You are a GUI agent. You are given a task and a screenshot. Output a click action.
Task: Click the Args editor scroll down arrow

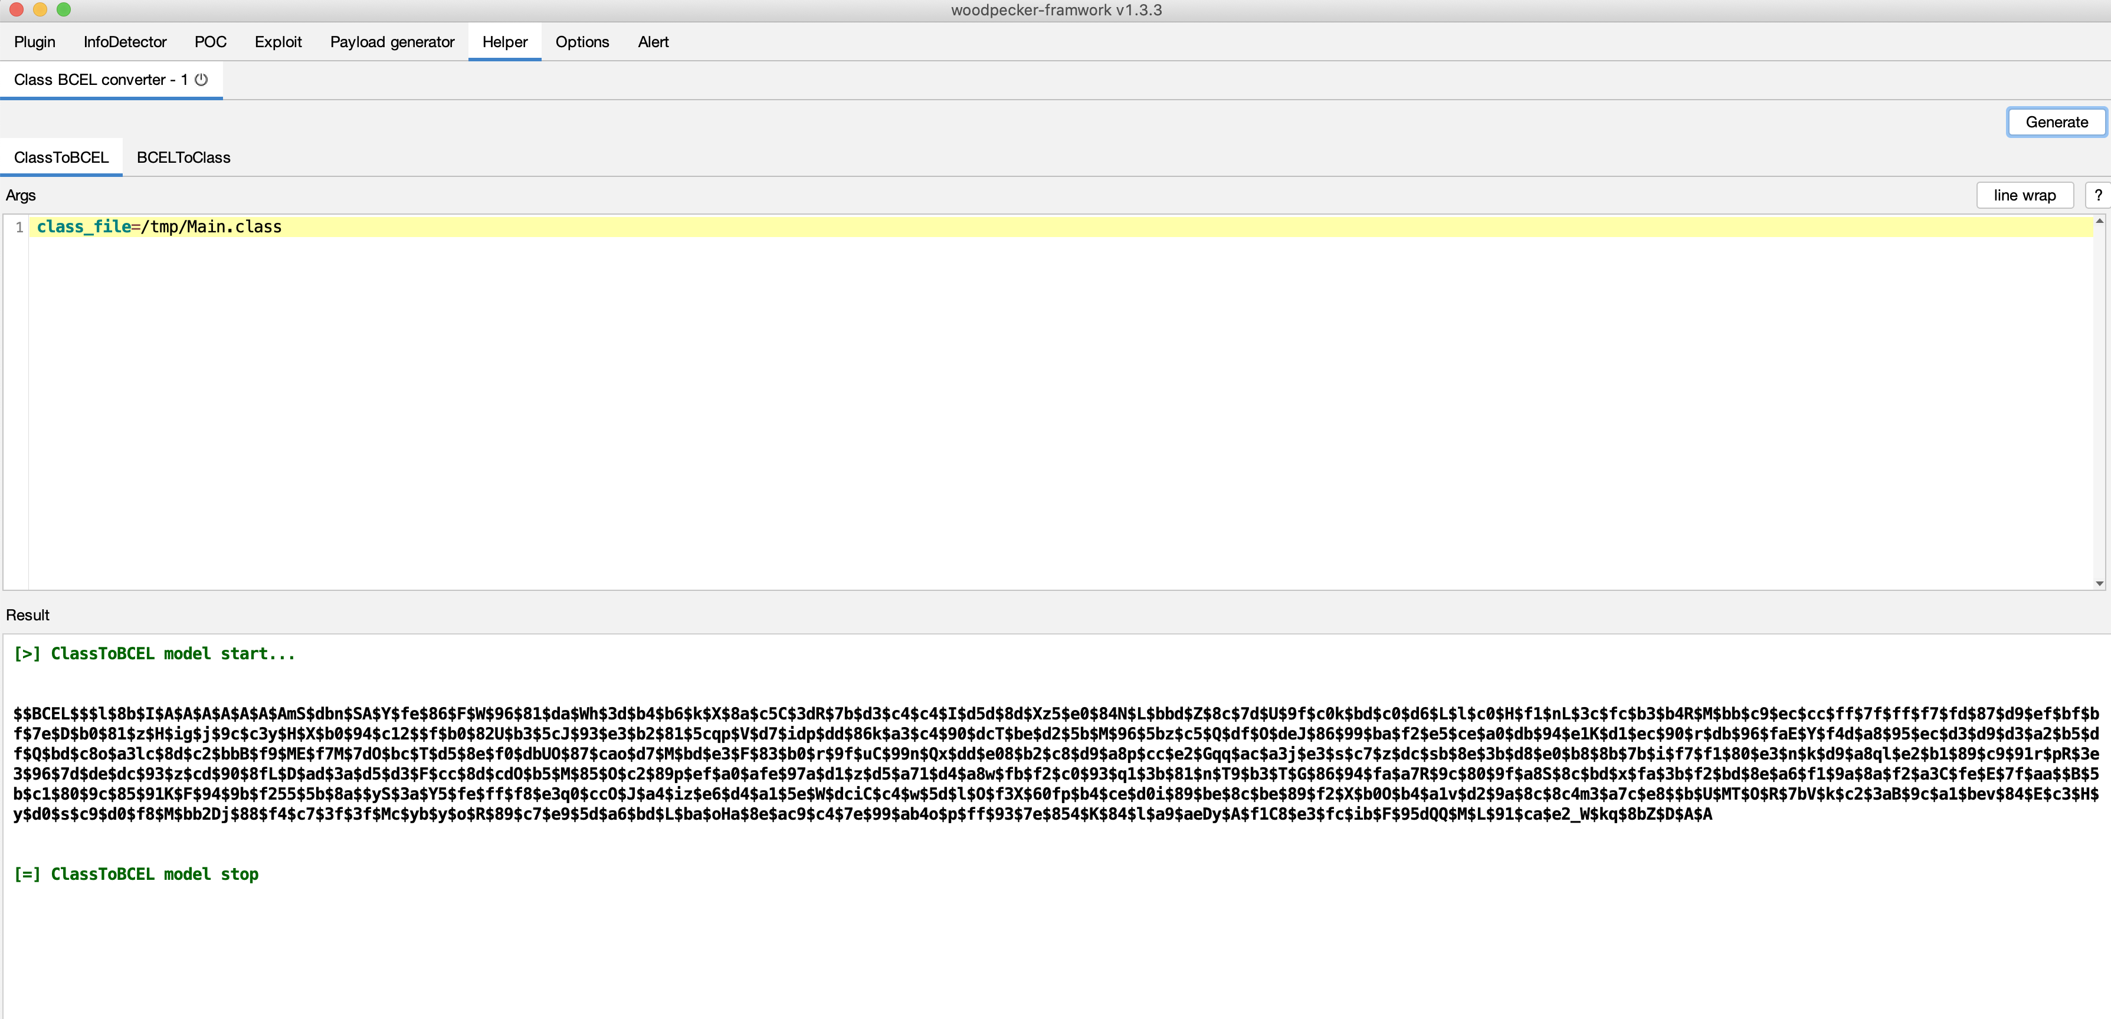[x=2099, y=583]
